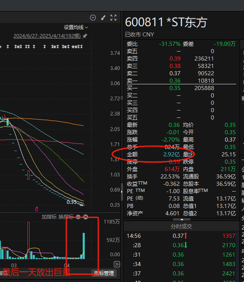244x282 pixels.
Task: Open the 指标管理 indicator management button
Action: pyautogui.click(x=104, y=273)
